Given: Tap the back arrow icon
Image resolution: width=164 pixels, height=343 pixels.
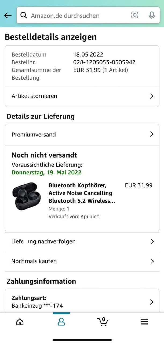Looking at the screenshot, I should click(x=8, y=16).
